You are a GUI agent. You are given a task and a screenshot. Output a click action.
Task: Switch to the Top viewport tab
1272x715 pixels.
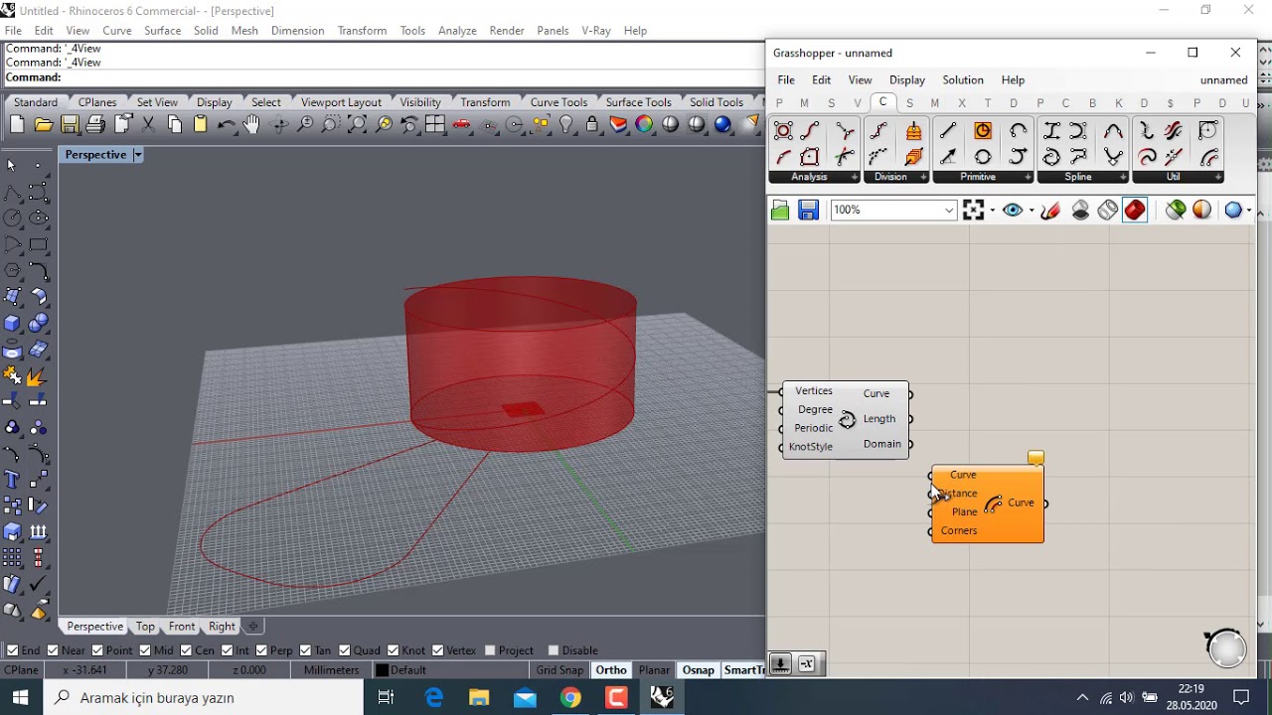click(x=145, y=627)
